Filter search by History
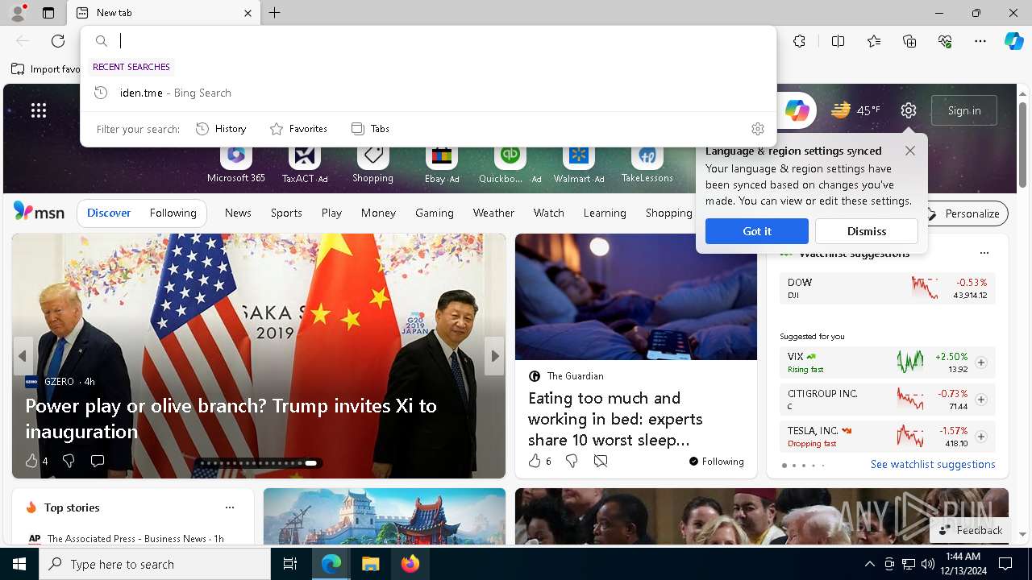Viewport: 1032px width, 580px height. click(x=221, y=129)
